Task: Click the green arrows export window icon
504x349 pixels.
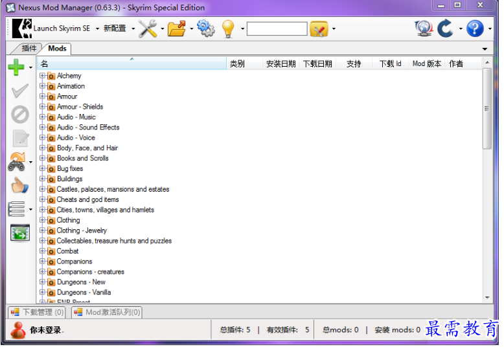Action: tap(20, 232)
